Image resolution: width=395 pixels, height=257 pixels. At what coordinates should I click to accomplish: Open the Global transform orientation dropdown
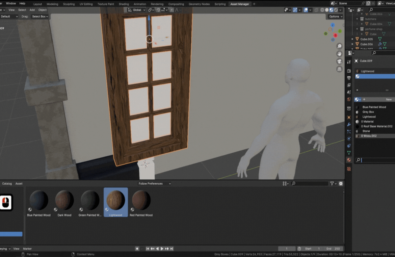pos(137,10)
